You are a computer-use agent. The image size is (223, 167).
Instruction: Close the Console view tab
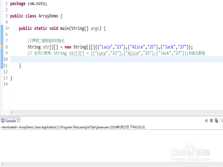coord(18,121)
